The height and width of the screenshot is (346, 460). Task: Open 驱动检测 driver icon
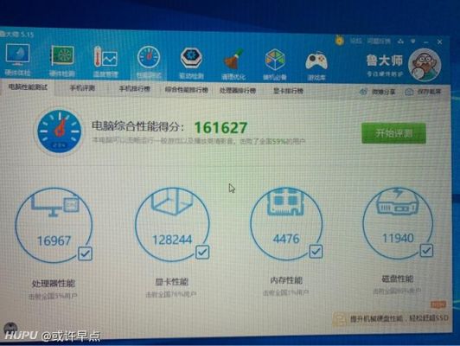click(191, 58)
